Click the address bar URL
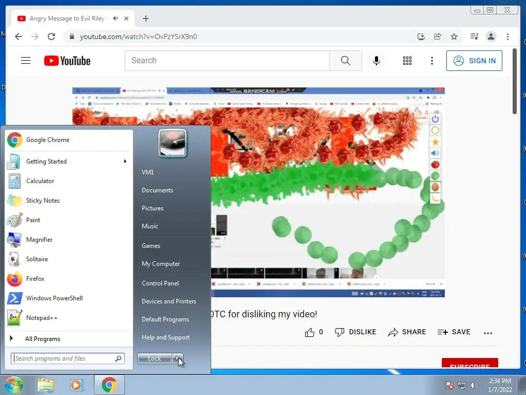The image size is (526, 395). [x=139, y=37]
